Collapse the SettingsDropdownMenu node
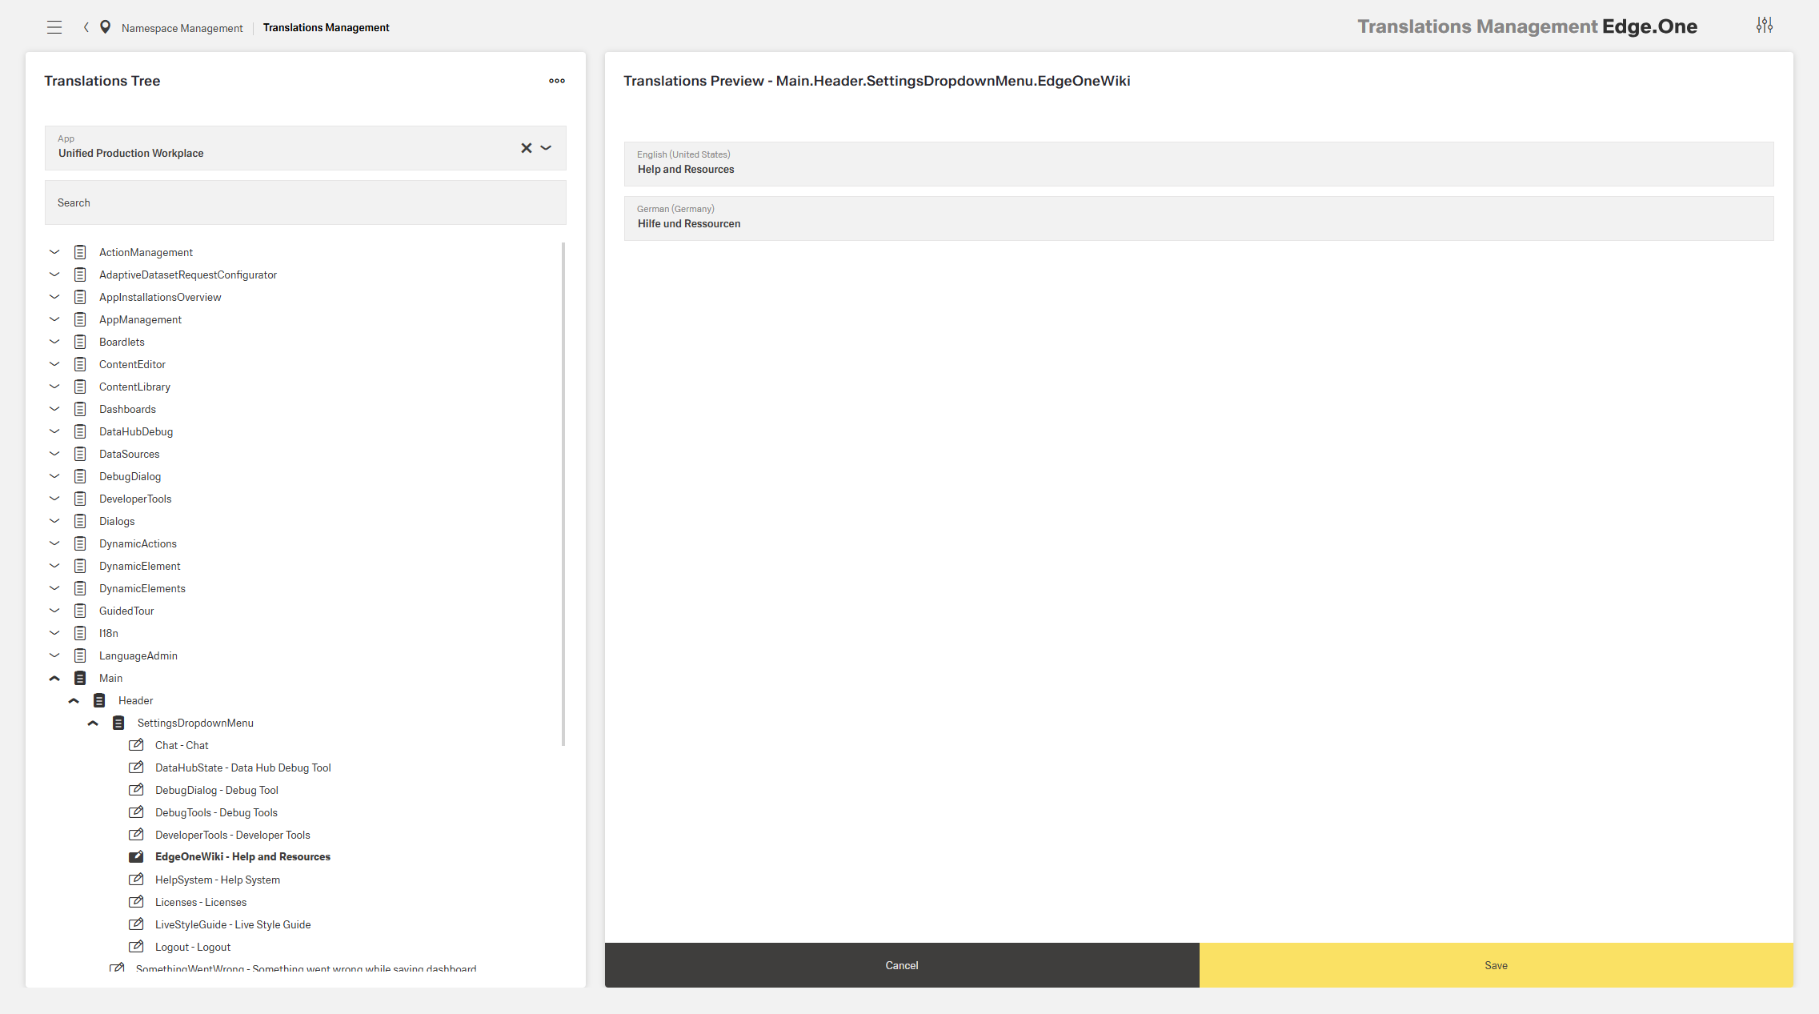The height and width of the screenshot is (1014, 1819). (93, 723)
